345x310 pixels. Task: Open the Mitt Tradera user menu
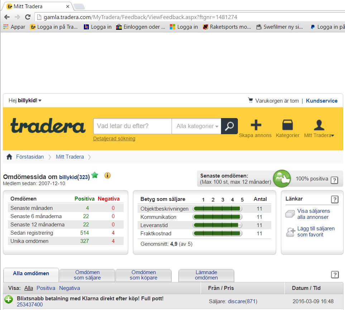(319, 128)
